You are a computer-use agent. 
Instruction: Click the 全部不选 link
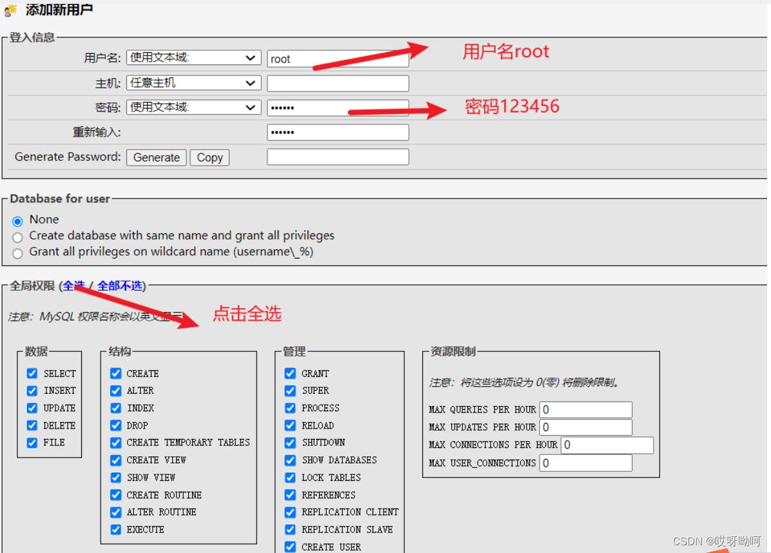pos(119,286)
